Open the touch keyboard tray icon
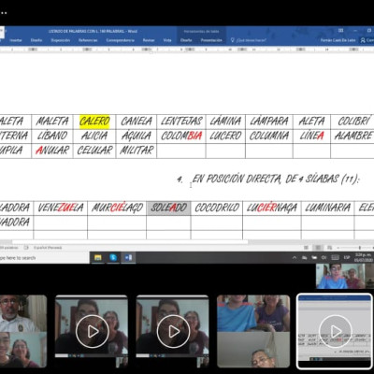This screenshot has height=374, width=374. pyautogui.click(x=335, y=257)
